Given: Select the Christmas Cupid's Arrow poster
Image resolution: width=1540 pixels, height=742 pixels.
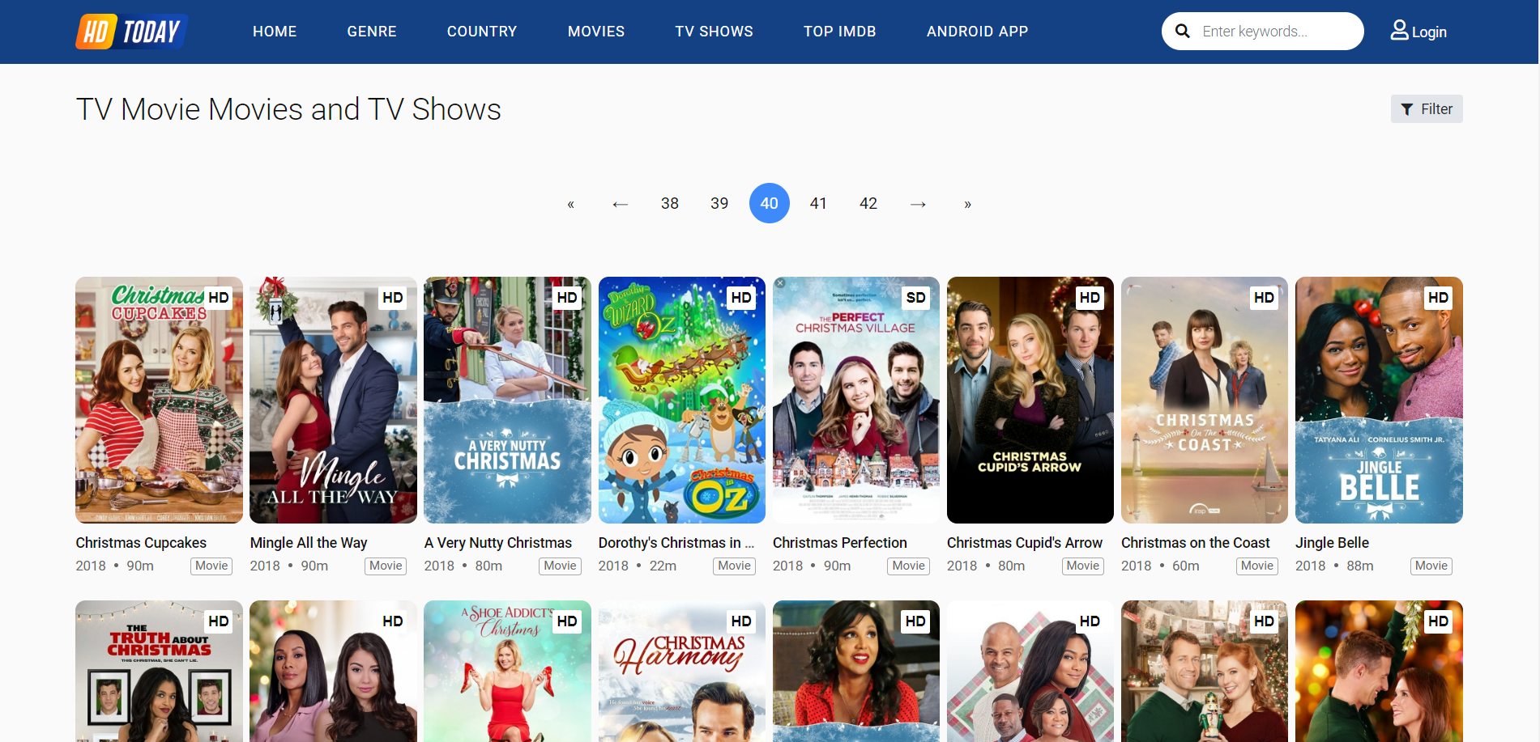Looking at the screenshot, I should click(1030, 401).
